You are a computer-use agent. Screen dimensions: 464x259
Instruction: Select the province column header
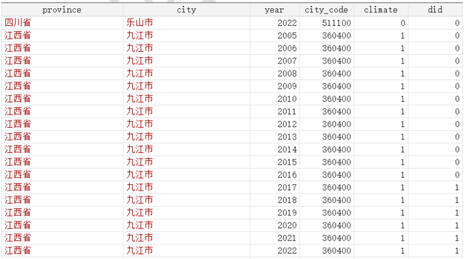click(x=62, y=10)
